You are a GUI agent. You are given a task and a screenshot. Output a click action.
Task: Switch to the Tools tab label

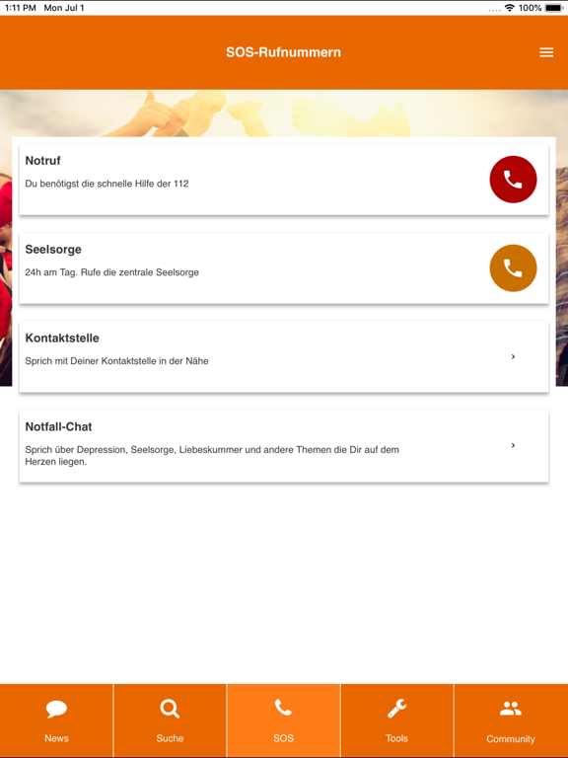pyautogui.click(x=397, y=738)
